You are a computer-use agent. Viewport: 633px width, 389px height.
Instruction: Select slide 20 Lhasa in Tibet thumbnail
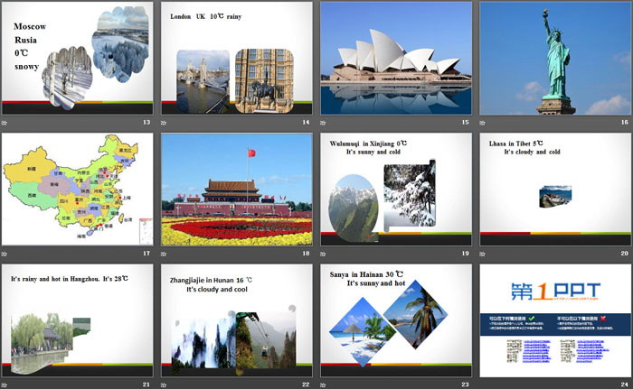pos(555,190)
